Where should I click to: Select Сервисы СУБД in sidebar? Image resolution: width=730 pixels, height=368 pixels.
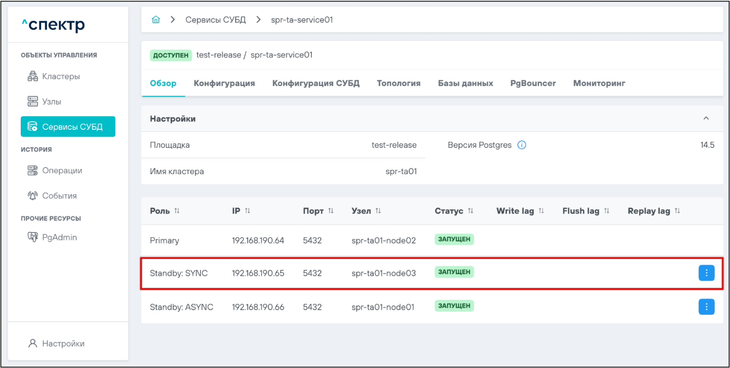pos(68,127)
